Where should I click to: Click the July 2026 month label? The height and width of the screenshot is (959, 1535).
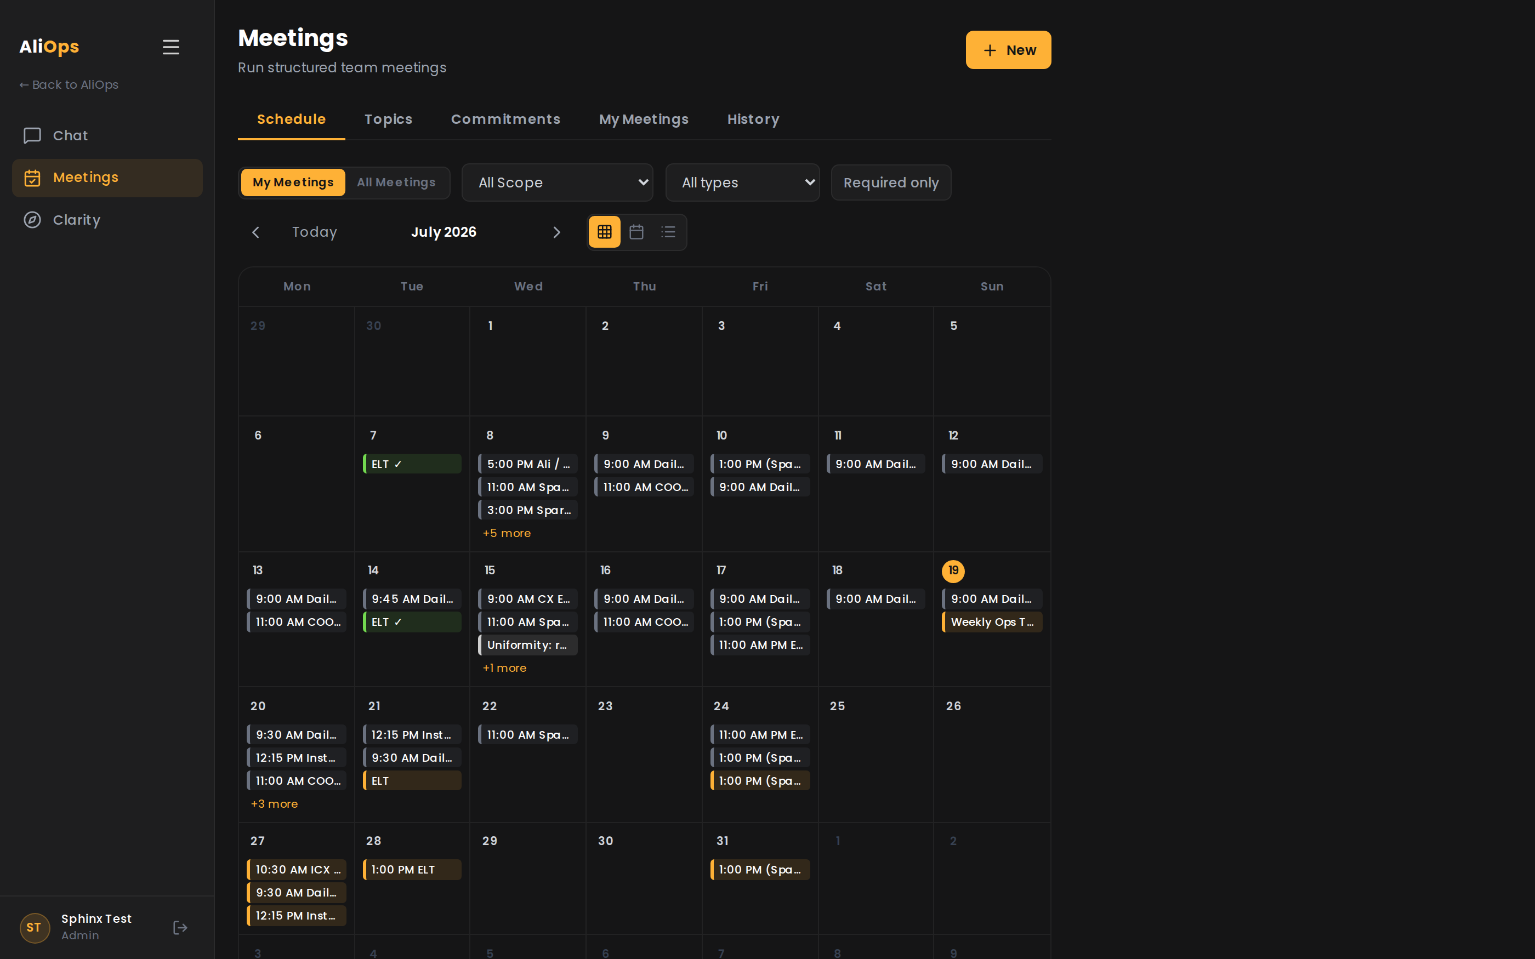tap(444, 232)
